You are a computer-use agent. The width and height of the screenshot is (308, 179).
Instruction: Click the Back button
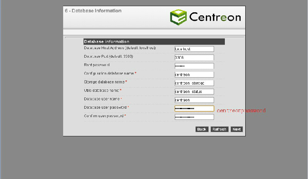coord(202,129)
